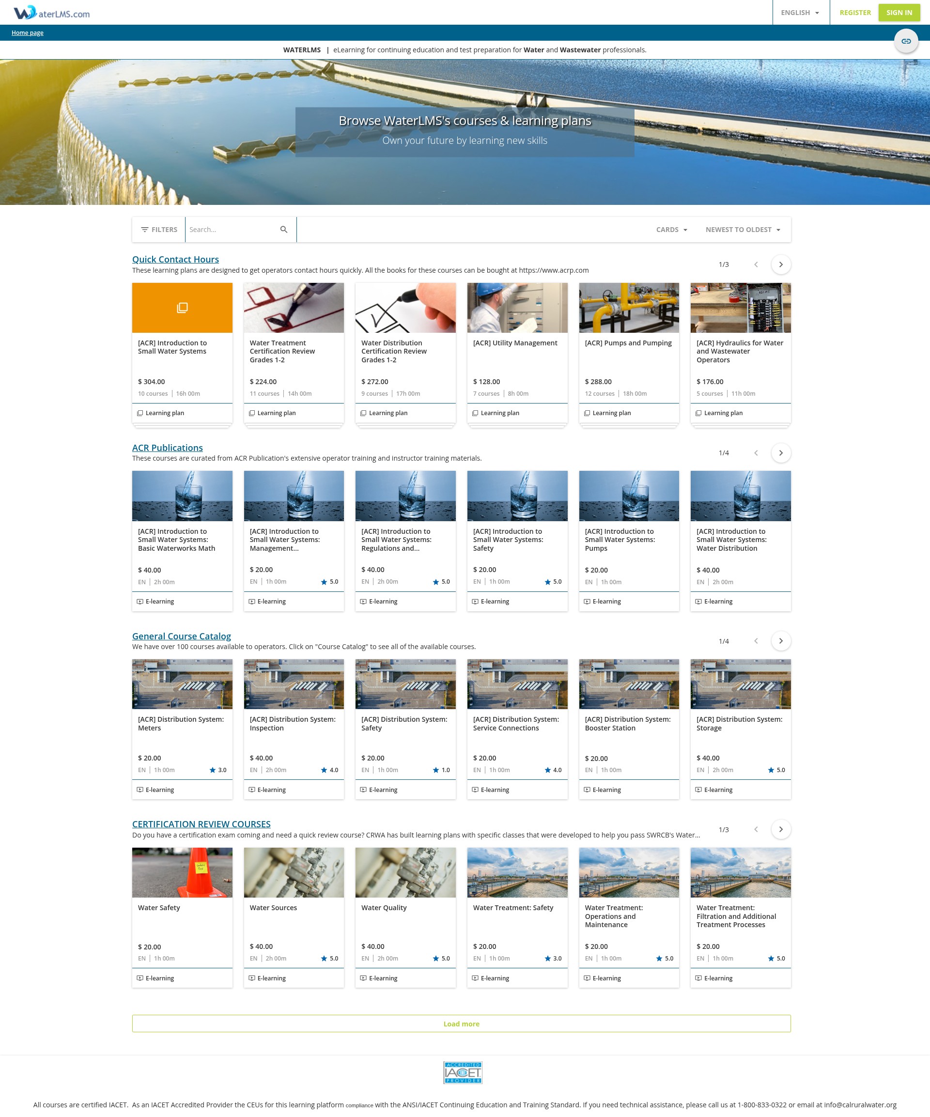The image size is (930, 1117).
Task: Click the E-learning icon on Water Safety card
Action: tap(140, 977)
